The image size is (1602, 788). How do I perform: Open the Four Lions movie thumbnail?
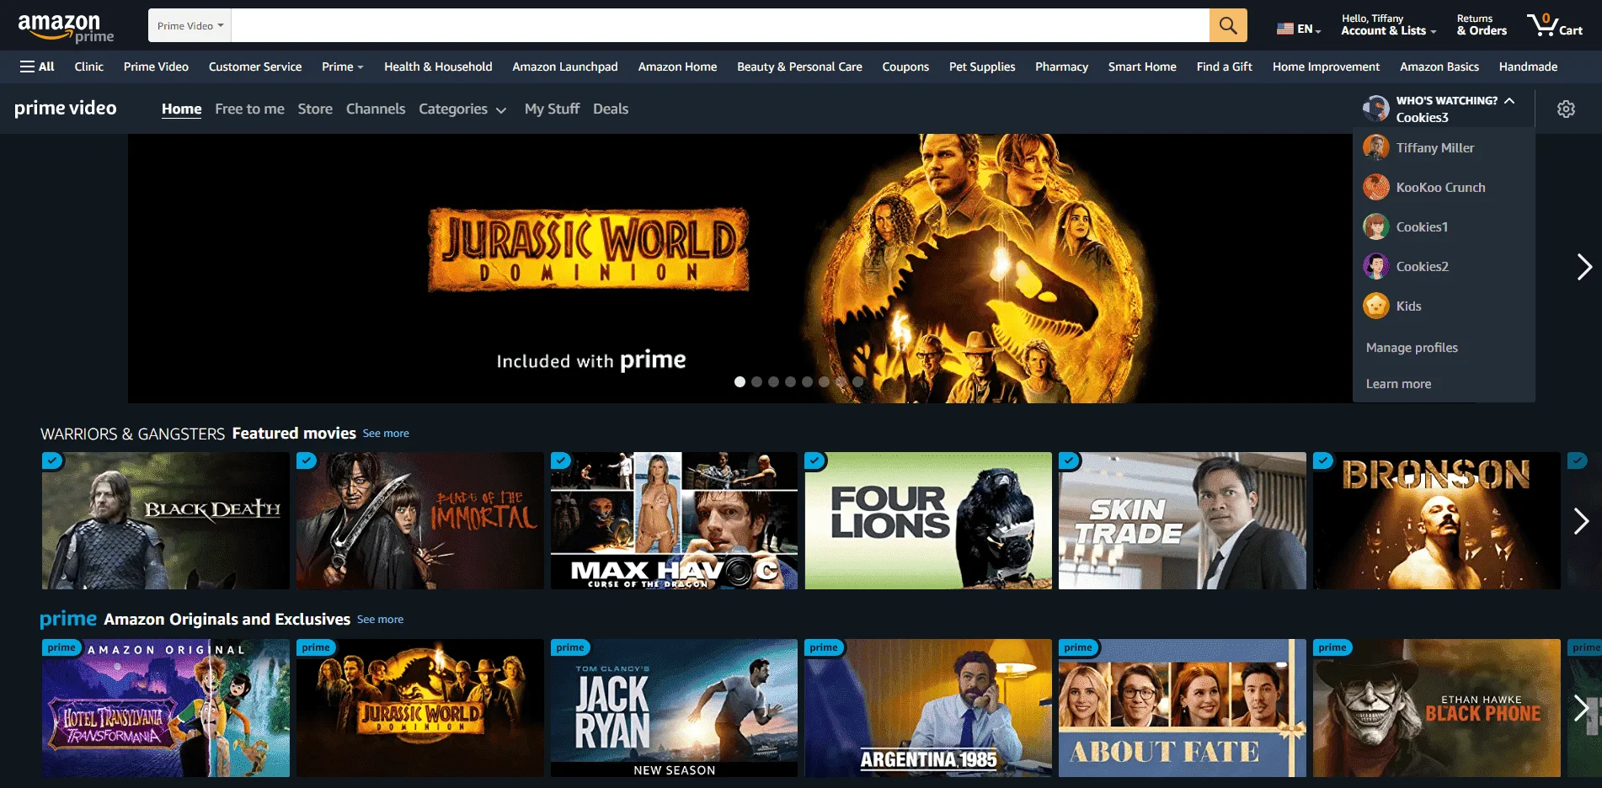click(928, 520)
